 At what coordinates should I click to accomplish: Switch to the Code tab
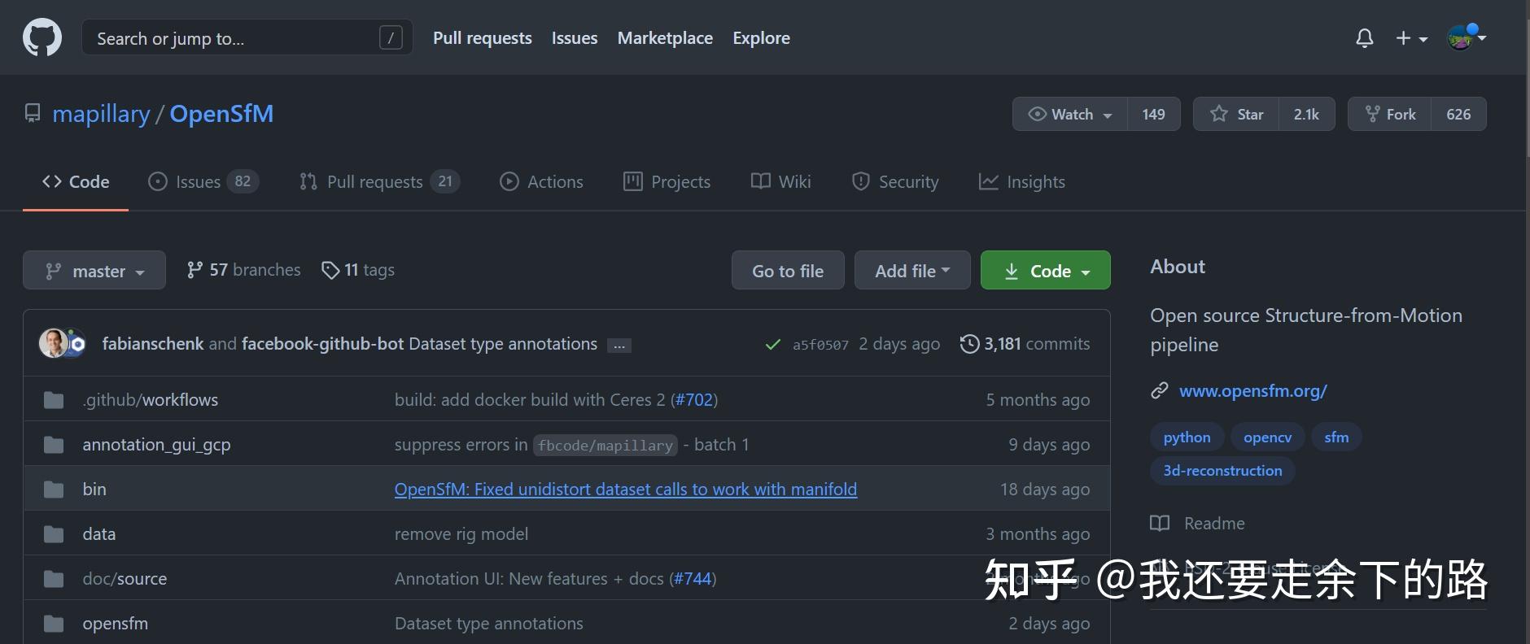76,181
